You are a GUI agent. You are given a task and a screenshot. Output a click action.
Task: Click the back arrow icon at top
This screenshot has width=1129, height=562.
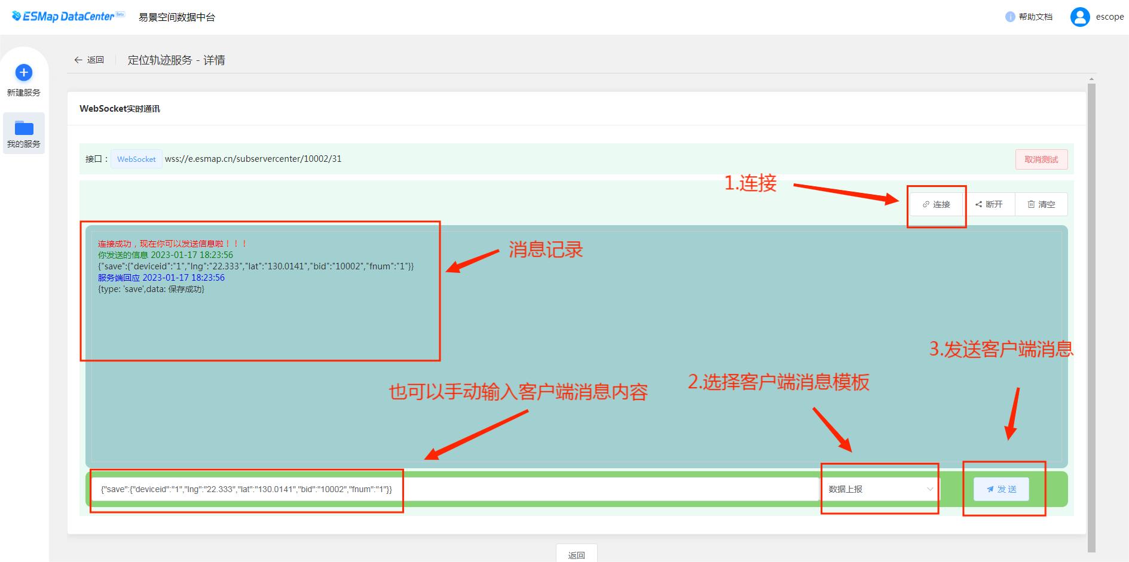(78, 60)
